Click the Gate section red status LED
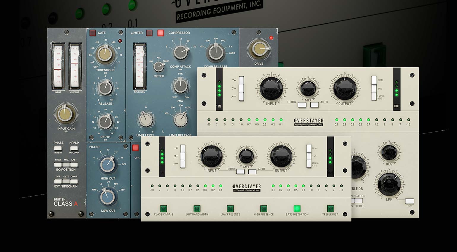 click(120, 42)
